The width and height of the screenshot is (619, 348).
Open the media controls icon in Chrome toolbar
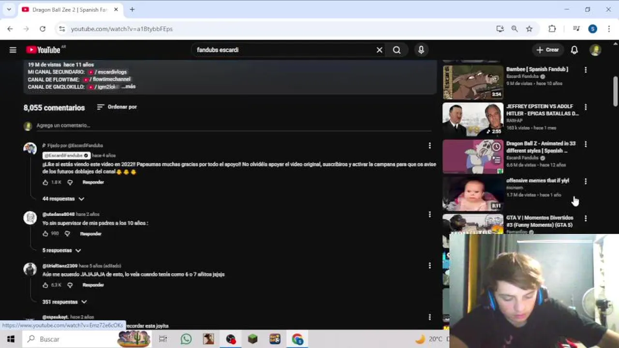point(576,29)
